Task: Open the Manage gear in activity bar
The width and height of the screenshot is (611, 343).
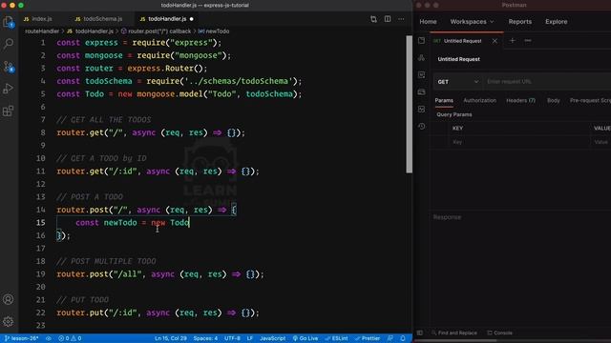Action: click(9, 321)
